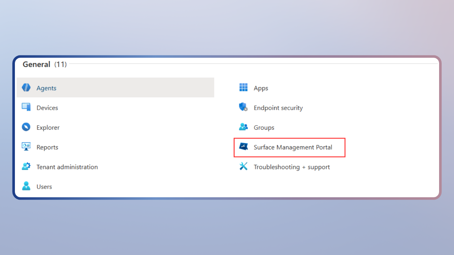454x255 pixels.
Task: Open Surface Management Portal
Action: (293, 147)
